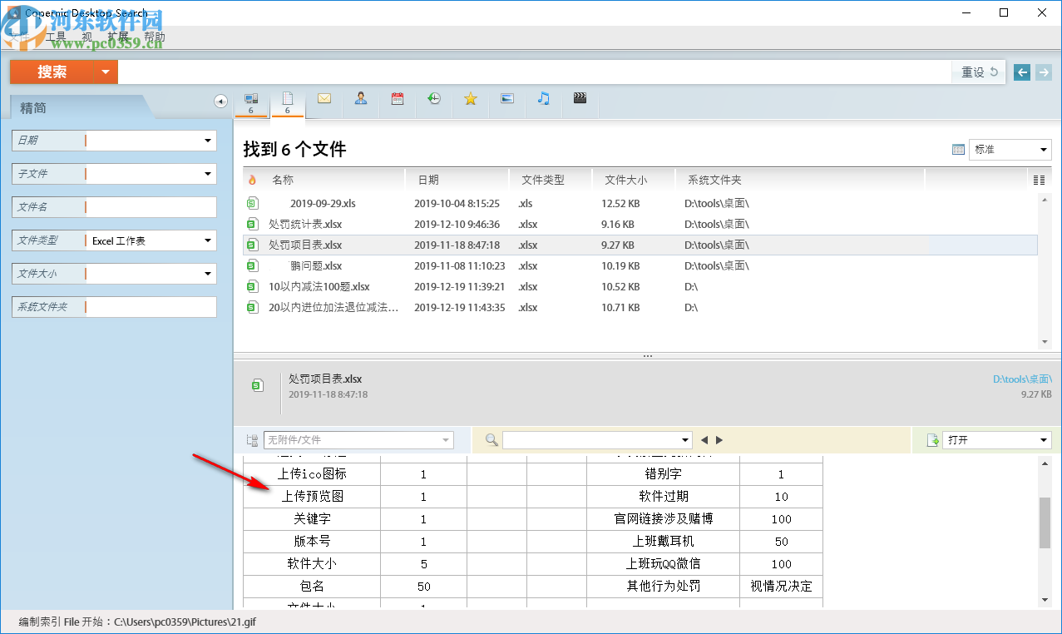Viewport: 1062px width, 634px height.
Task: Click the flame icon column header
Action: (253, 179)
